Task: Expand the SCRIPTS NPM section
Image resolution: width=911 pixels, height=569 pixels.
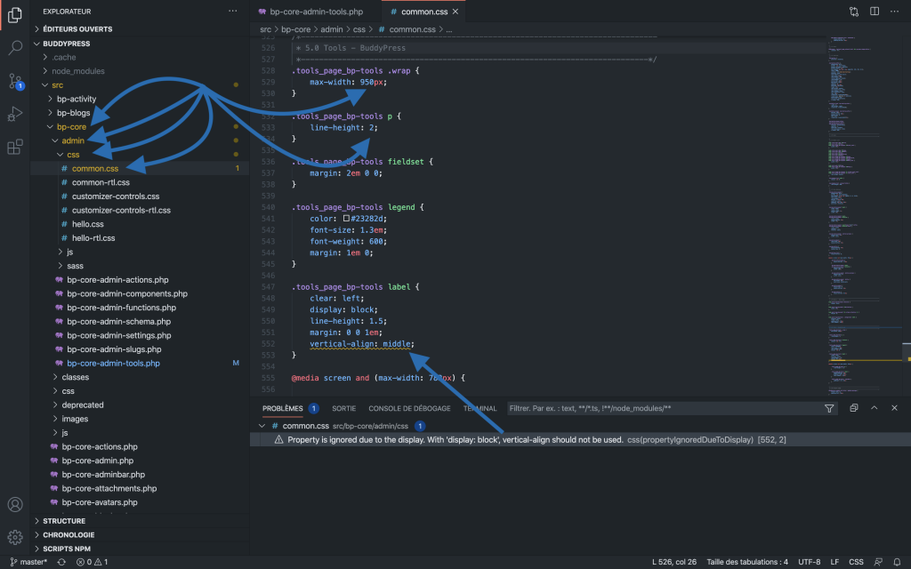Action: [x=66, y=549]
